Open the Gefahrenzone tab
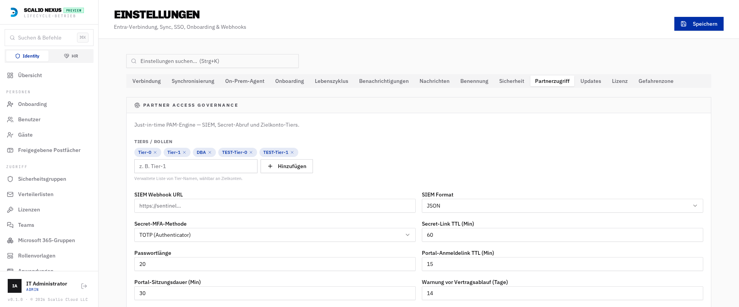The height and width of the screenshot is (307, 739). [656, 81]
